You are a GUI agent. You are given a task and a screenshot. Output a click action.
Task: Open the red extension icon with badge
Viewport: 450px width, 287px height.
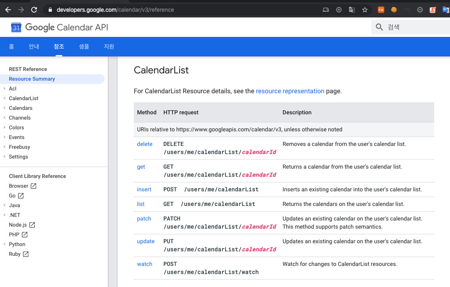[x=433, y=10]
